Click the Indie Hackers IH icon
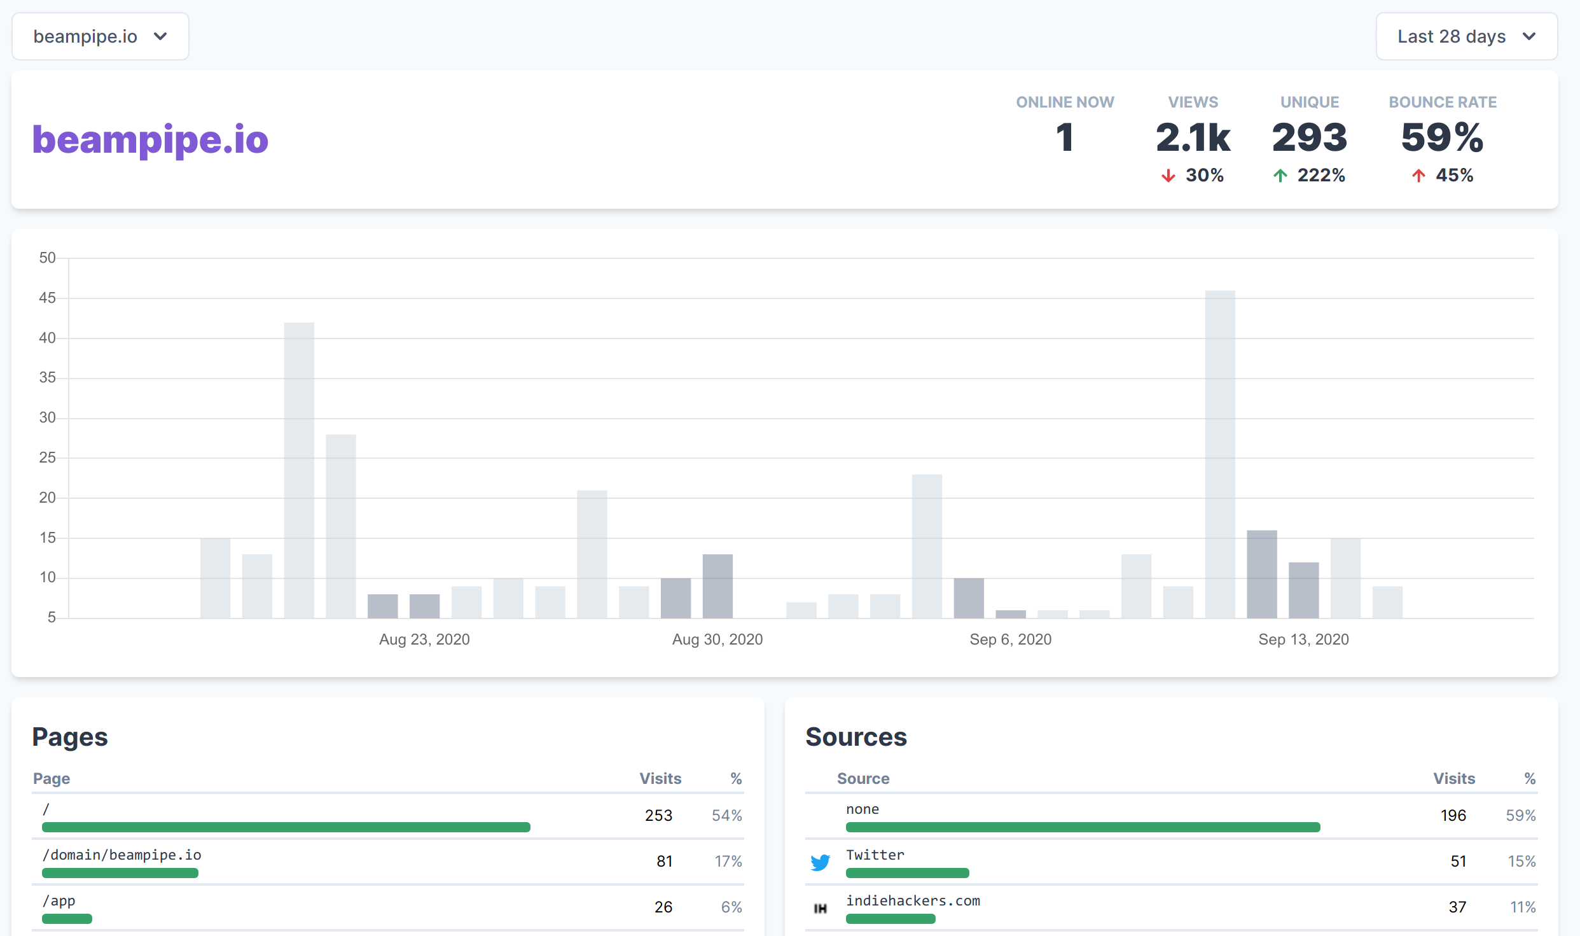This screenshot has height=936, width=1580. [x=820, y=908]
